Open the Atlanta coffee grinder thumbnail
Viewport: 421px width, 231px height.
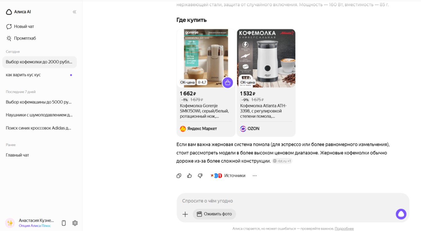[x=266, y=58]
